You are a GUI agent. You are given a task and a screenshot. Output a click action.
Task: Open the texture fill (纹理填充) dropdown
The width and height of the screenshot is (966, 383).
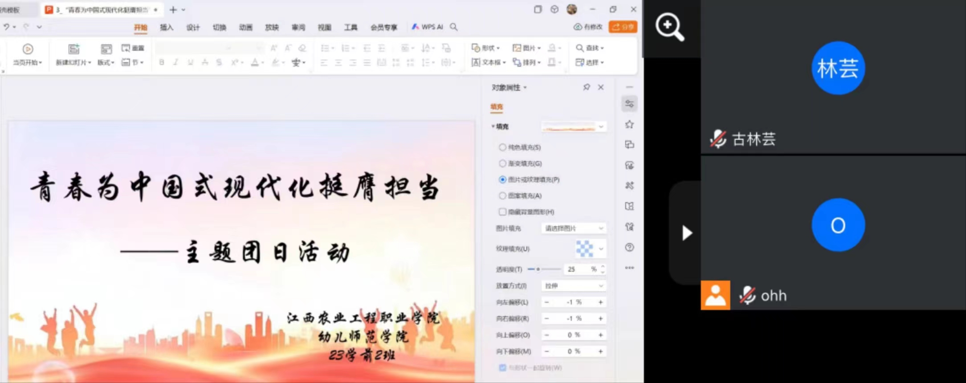(601, 249)
